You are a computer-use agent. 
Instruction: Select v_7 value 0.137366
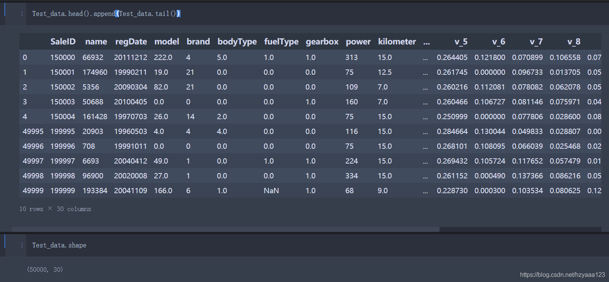click(527, 176)
